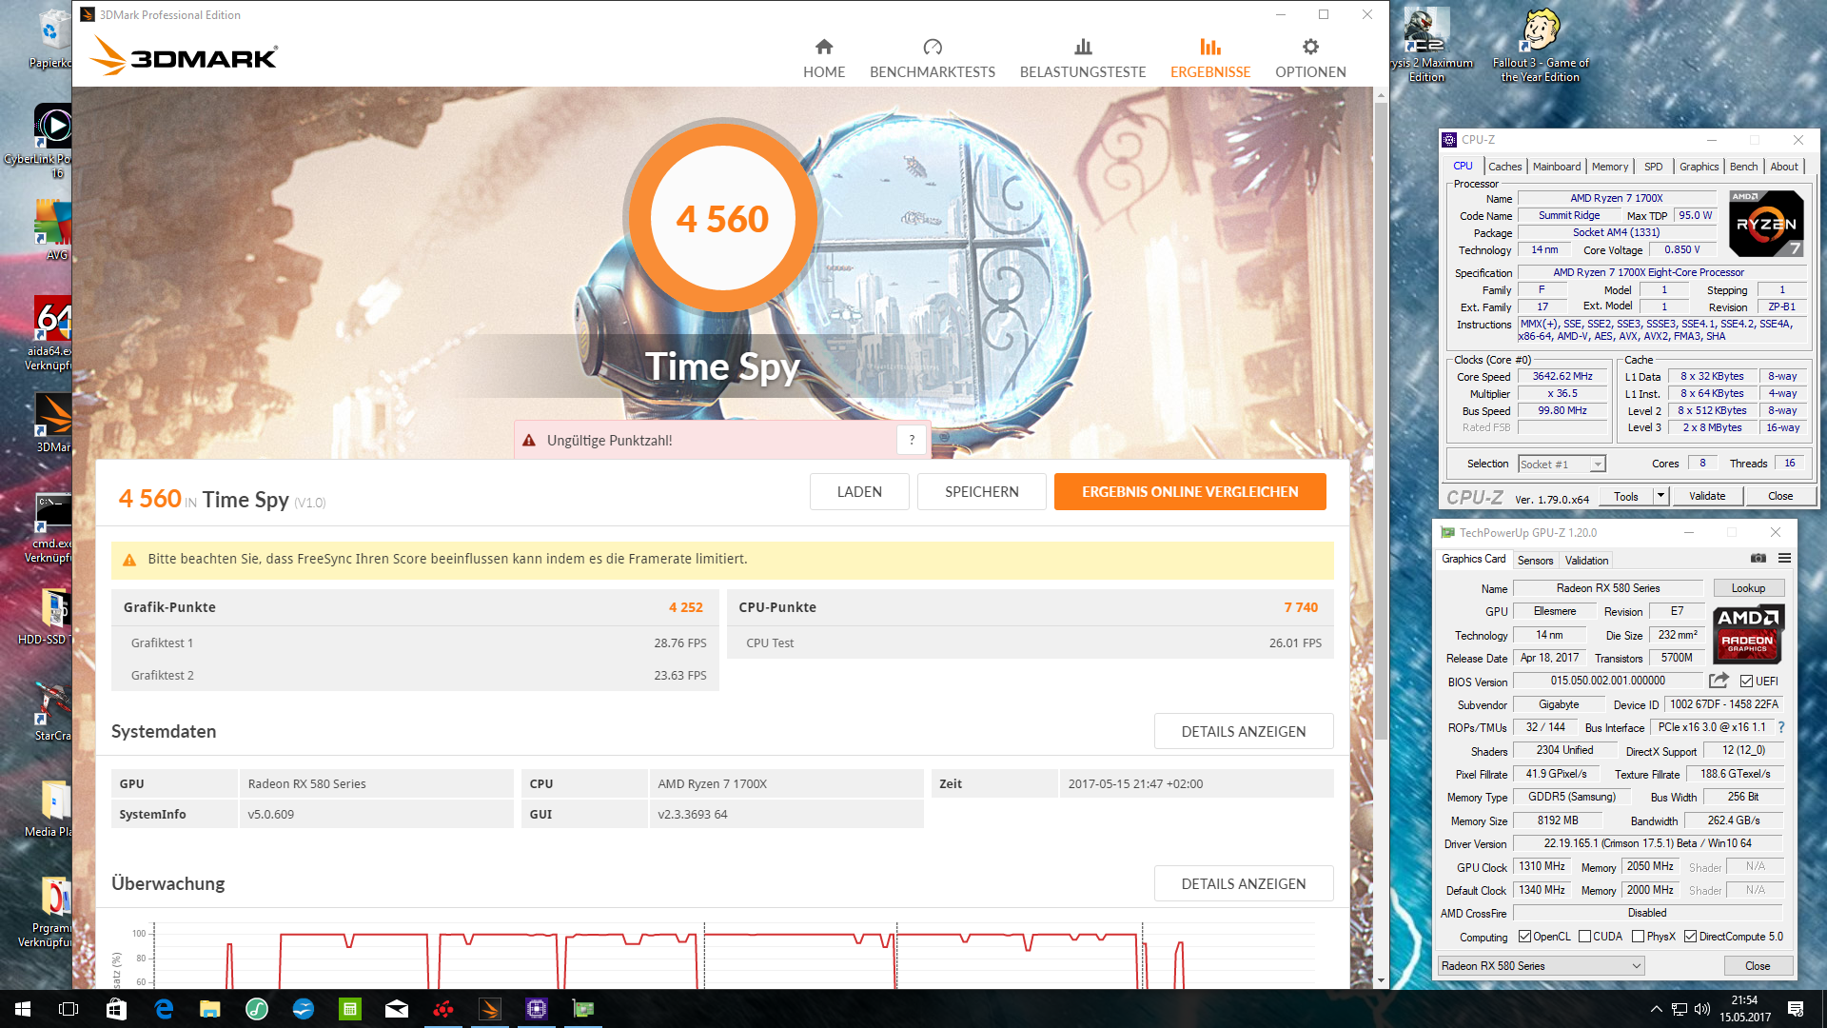
Task: Switch to the Sensors tab in GPU-Z
Action: 1535,561
